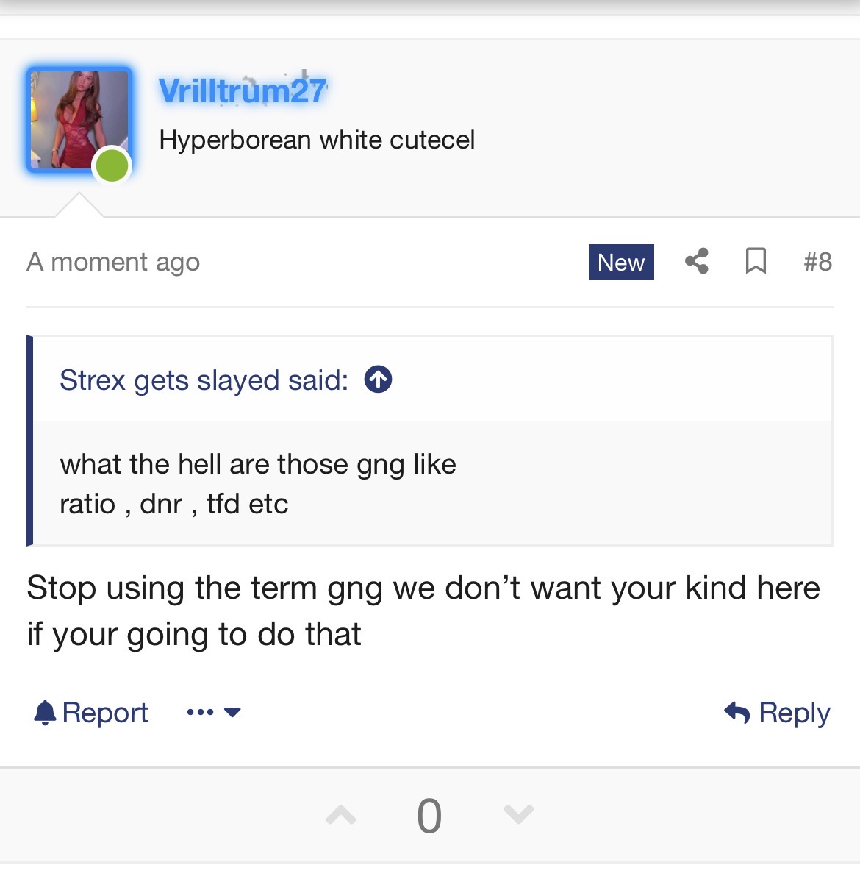860x879 pixels.
Task: Click the Hyperborean white cutecel user title
Action: point(317,140)
